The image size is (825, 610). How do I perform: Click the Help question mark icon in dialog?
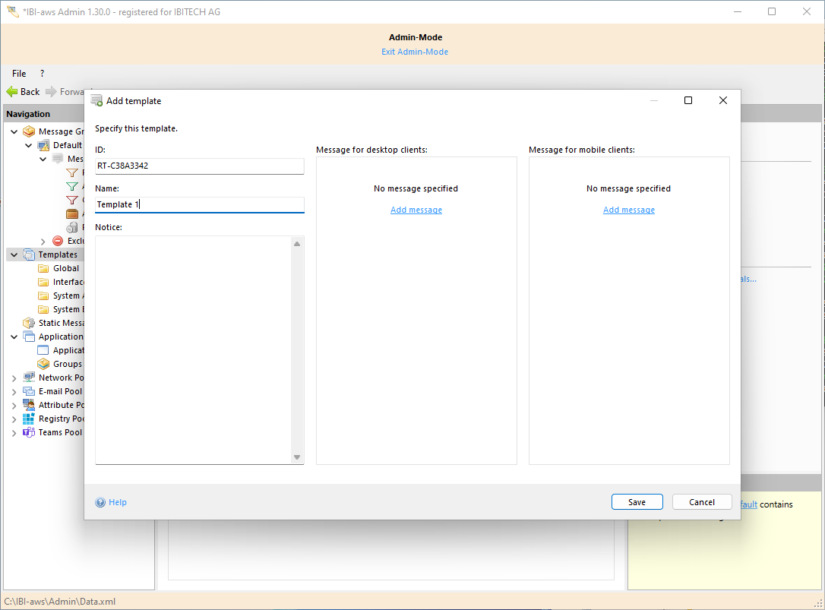click(100, 502)
